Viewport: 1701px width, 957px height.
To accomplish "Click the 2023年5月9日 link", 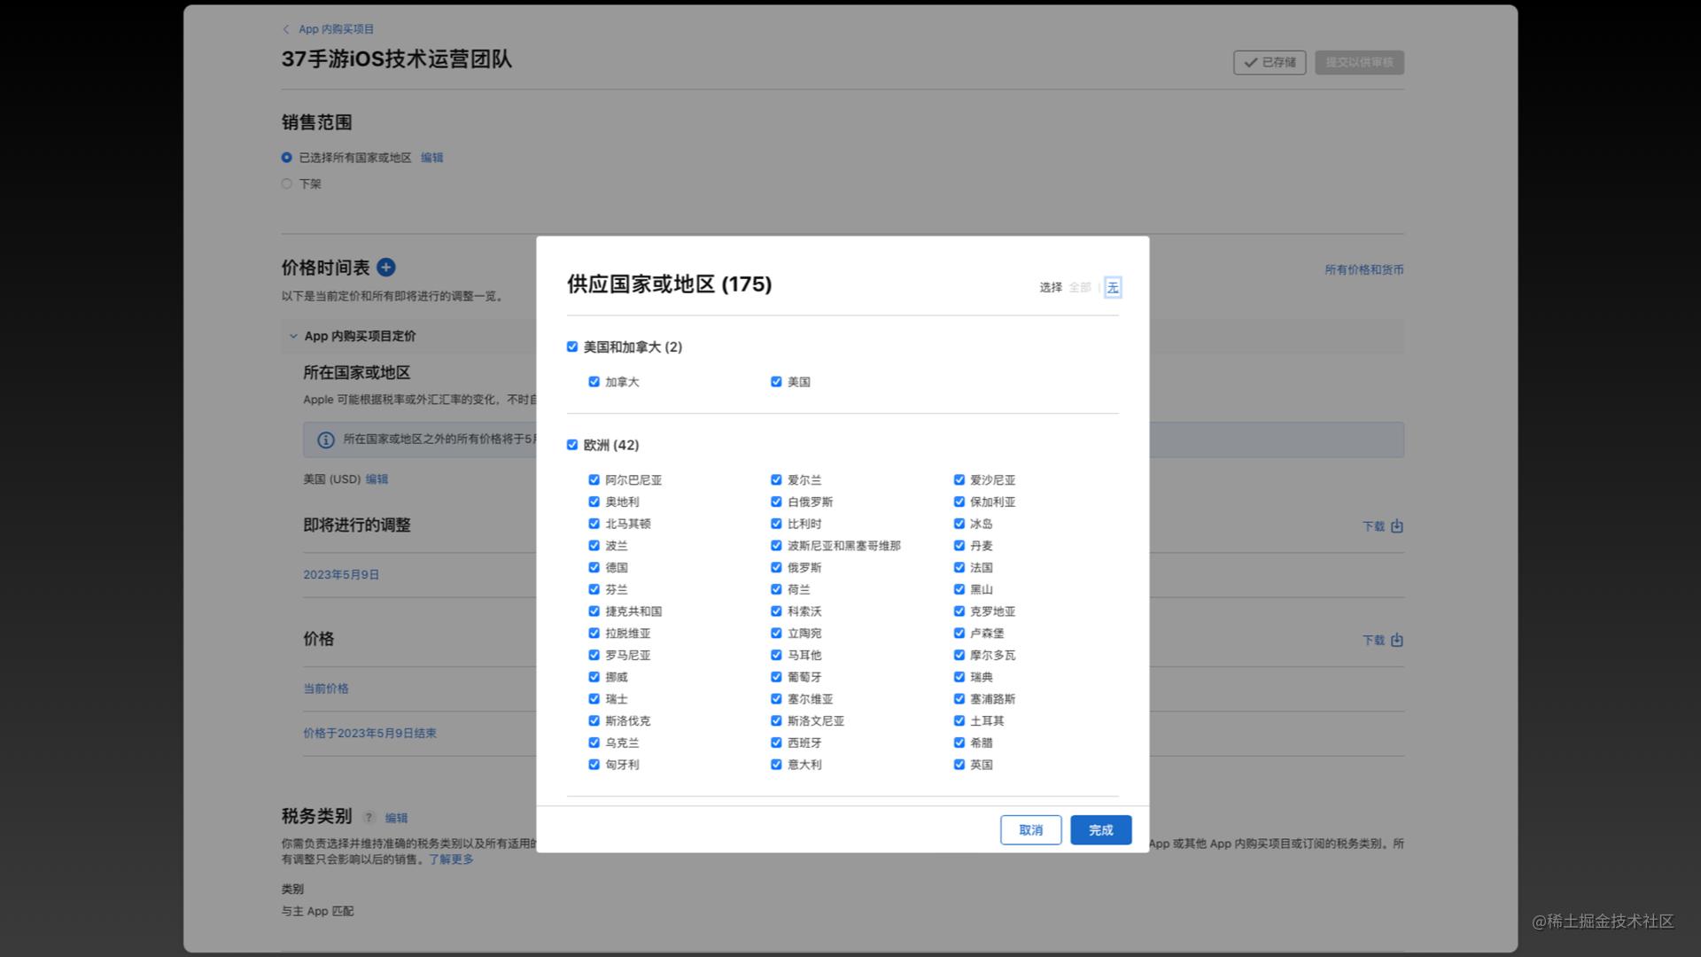I will (341, 574).
